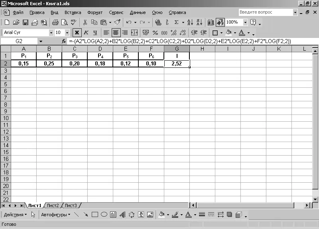Open the Name Box dropdown arrow
The image size is (319, 229).
(x=41, y=41)
